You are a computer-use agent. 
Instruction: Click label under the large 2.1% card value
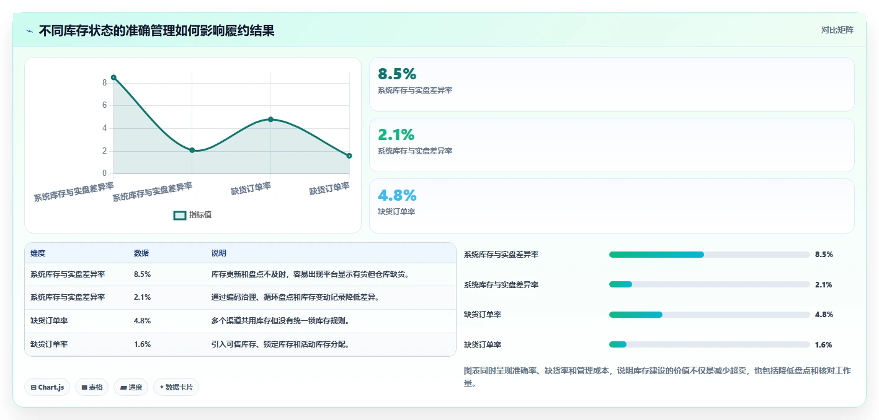coord(415,151)
